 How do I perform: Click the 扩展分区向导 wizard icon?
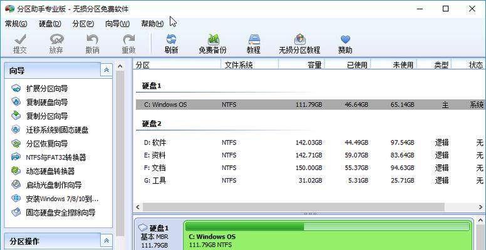point(16,89)
